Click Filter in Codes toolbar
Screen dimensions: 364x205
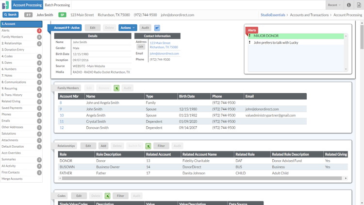pyautogui.click(x=120, y=196)
